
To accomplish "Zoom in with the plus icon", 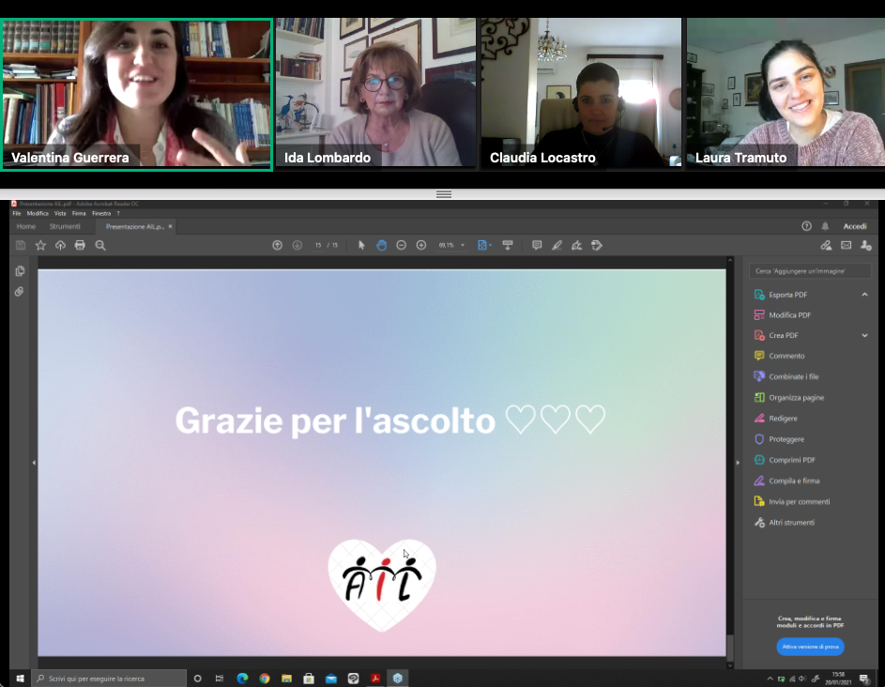I will 421,245.
